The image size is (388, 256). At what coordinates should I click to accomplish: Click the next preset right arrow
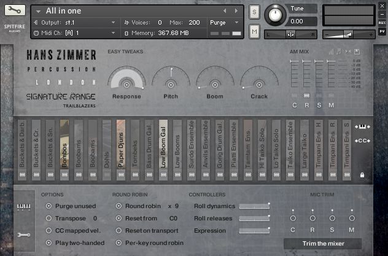click(x=236, y=10)
